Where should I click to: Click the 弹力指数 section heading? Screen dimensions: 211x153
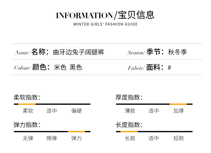pyautogui.click(x=27, y=125)
